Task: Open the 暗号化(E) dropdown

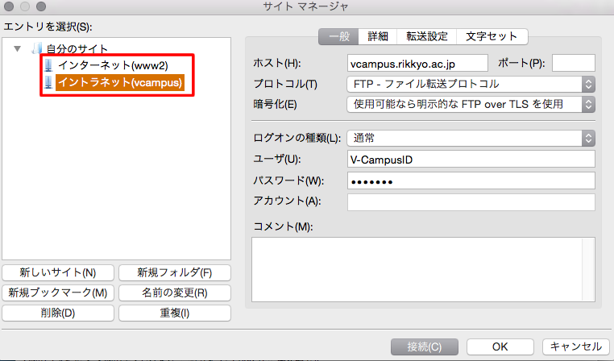Action: point(471,104)
